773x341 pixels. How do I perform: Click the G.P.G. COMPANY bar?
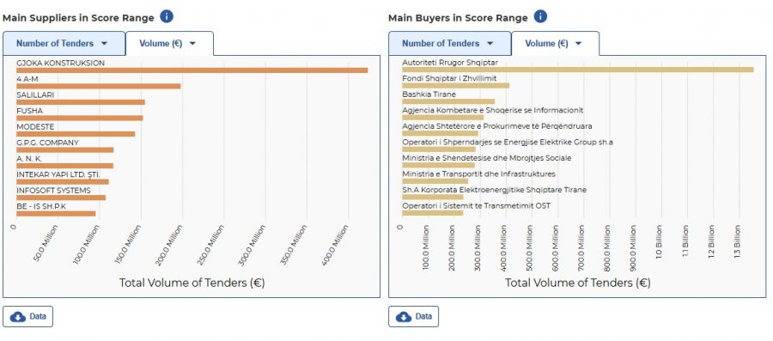65,149
